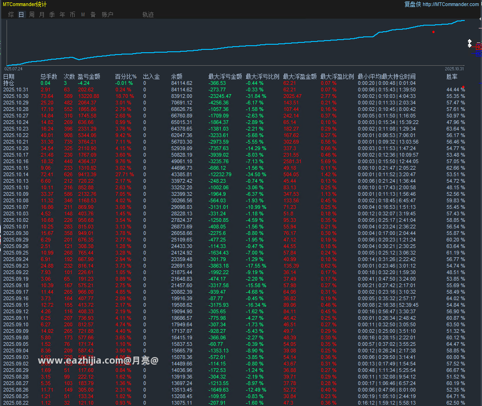Click the 日期 column header
The image size is (482, 406).
pyautogui.click(x=8, y=76)
